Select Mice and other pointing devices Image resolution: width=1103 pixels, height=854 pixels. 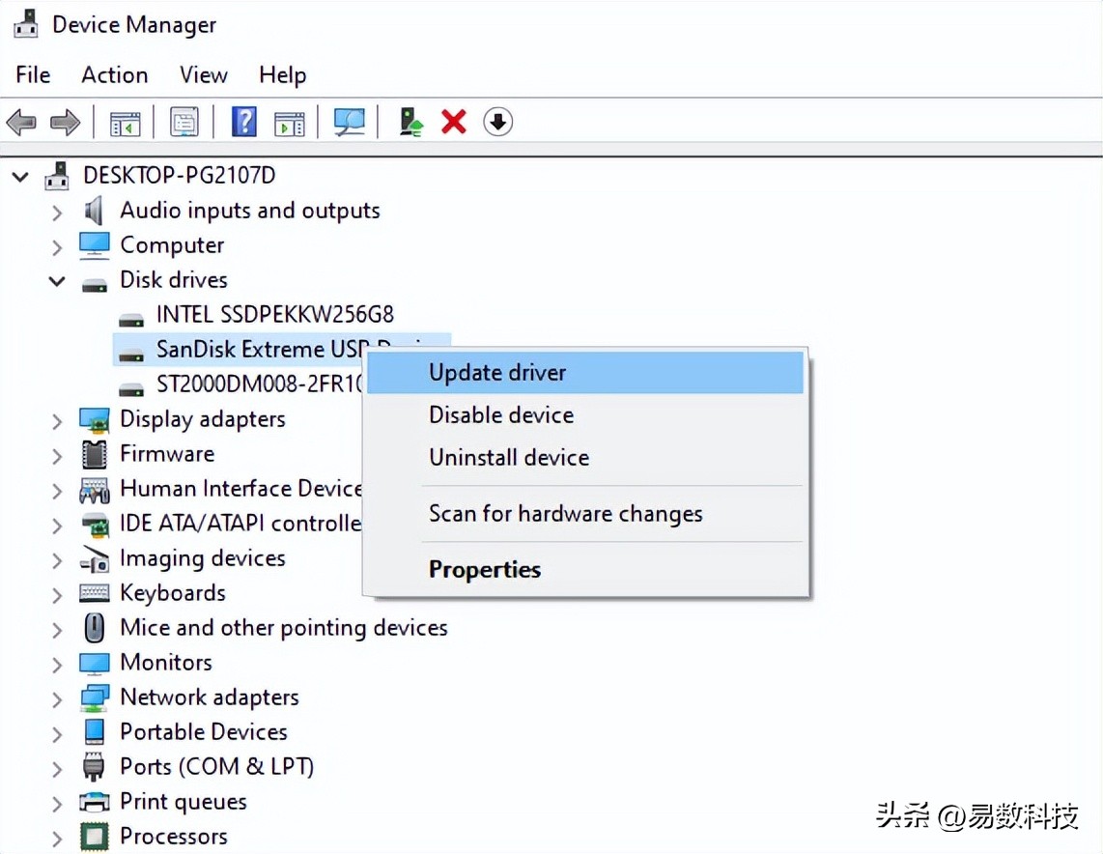coord(284,628)
